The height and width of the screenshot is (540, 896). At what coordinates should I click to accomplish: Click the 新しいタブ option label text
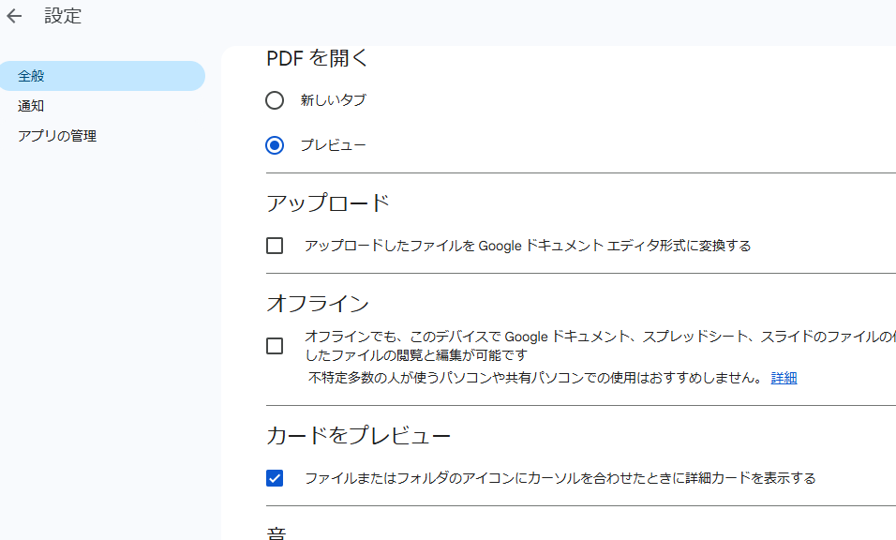[333, 100]
